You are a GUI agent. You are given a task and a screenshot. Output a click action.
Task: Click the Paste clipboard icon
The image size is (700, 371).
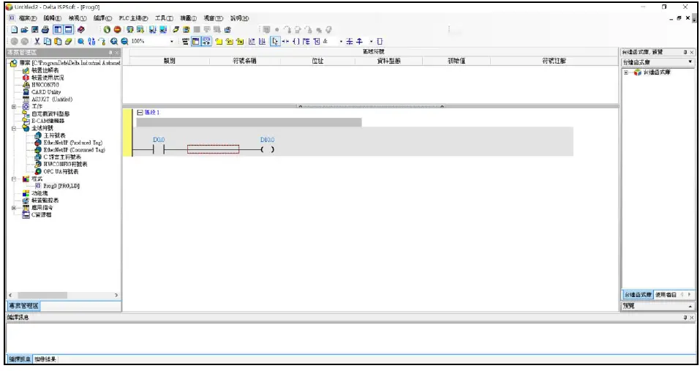point(58,41)
